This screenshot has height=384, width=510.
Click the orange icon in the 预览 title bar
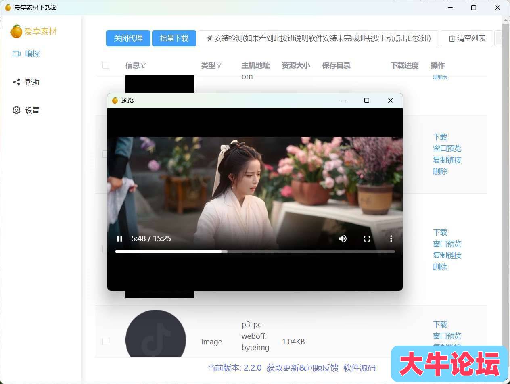(115, 100)
